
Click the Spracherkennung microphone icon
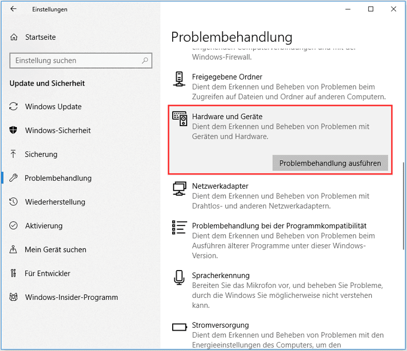coord(179,278)
